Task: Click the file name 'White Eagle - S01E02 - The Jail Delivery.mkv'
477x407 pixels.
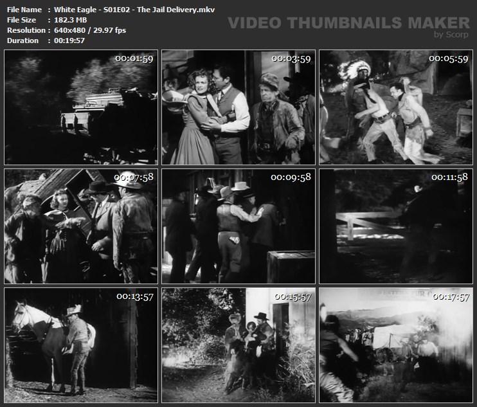Action: tap(134, 10)
